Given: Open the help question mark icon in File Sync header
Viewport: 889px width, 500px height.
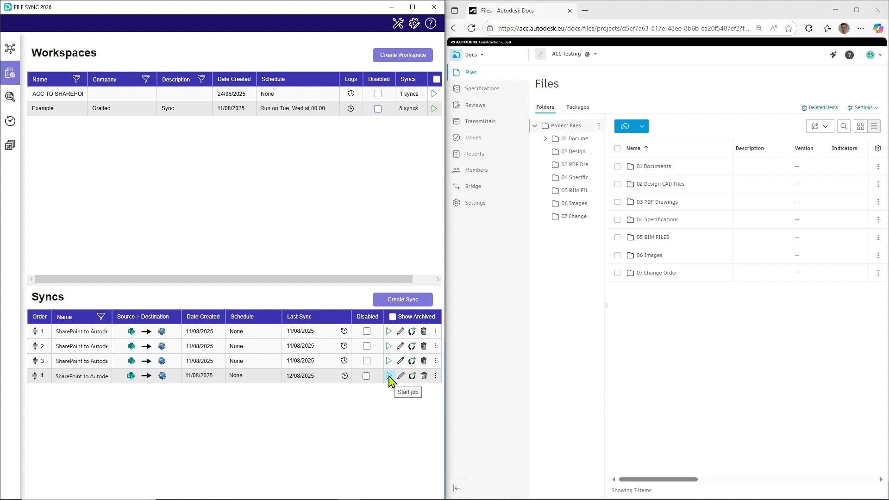Looking at the screenshot, I should click(431, 23).
